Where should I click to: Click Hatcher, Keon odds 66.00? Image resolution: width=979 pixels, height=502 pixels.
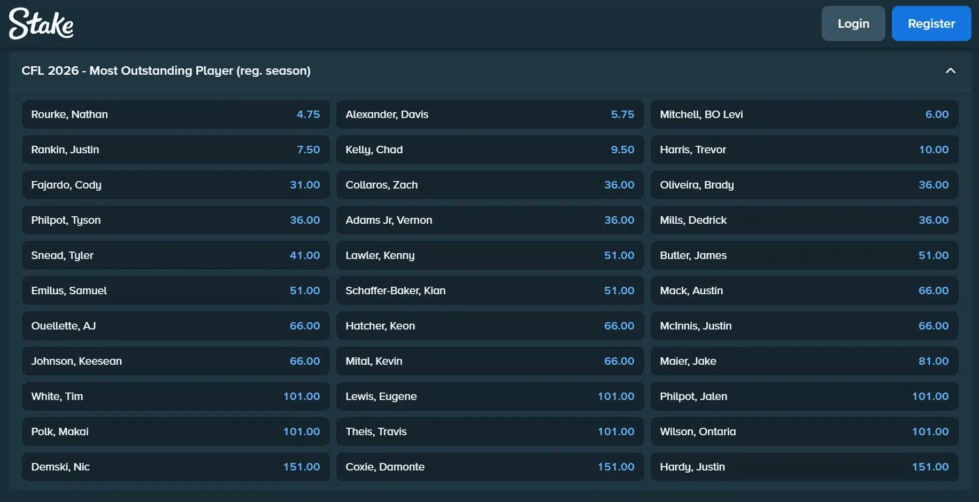490,326
